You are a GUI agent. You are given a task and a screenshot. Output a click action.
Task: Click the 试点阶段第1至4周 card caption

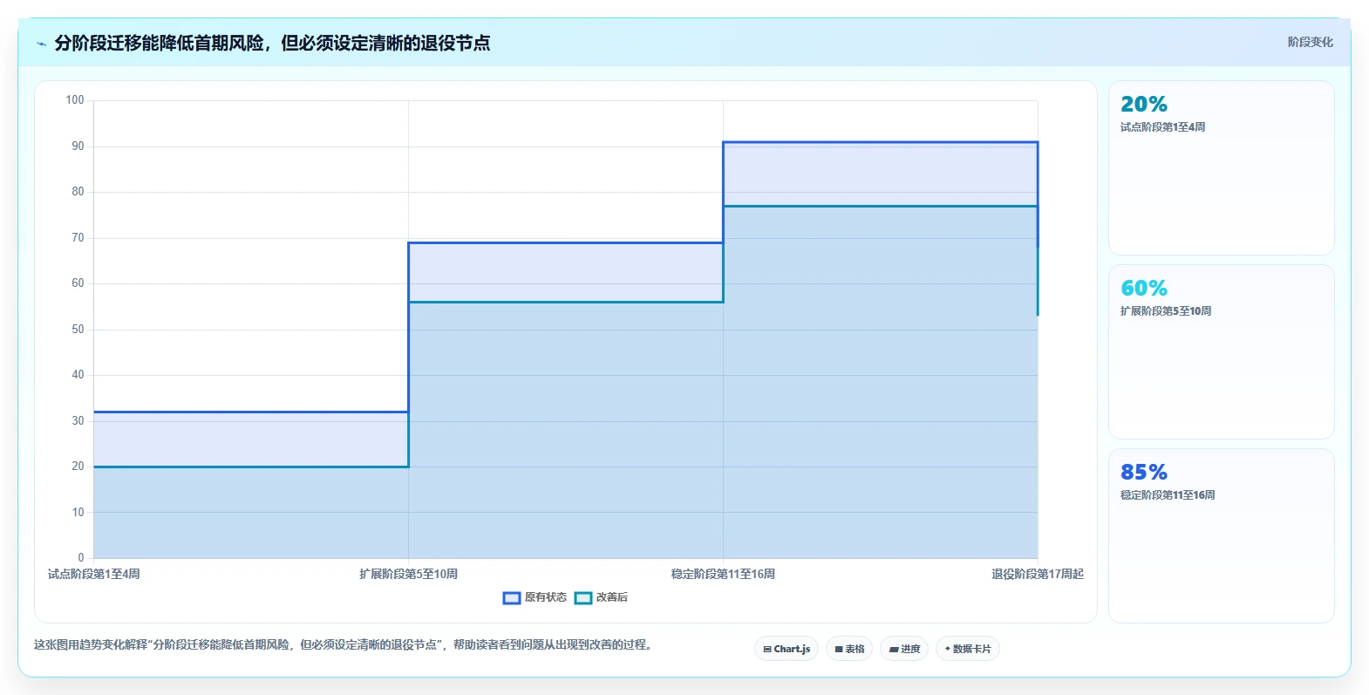[1162, 127]
